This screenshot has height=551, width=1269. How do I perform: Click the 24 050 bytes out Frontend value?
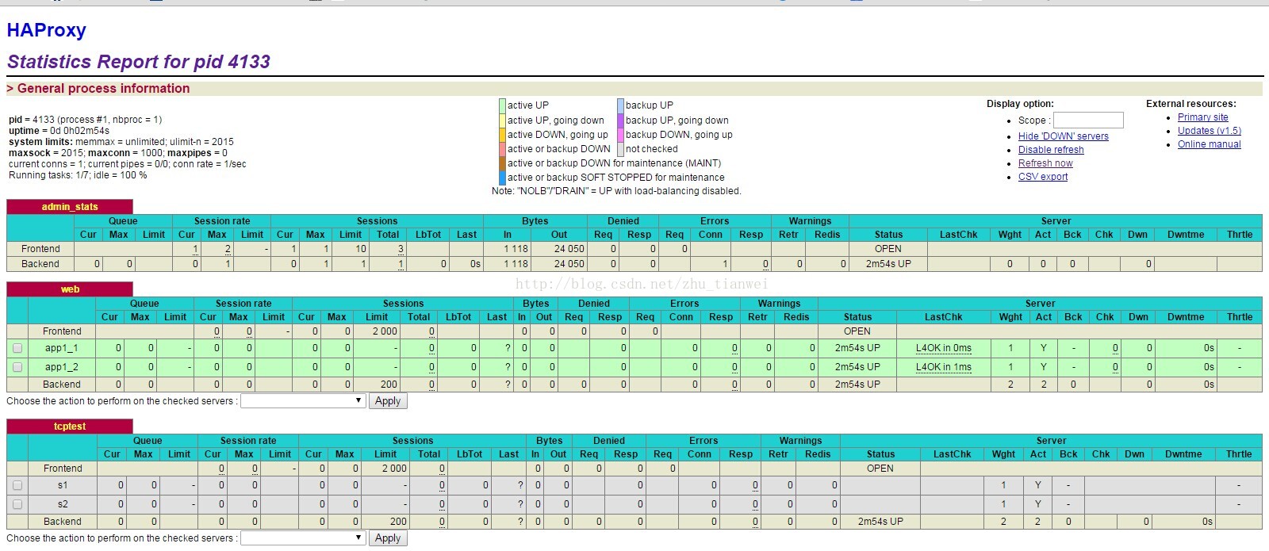[569, 249]
